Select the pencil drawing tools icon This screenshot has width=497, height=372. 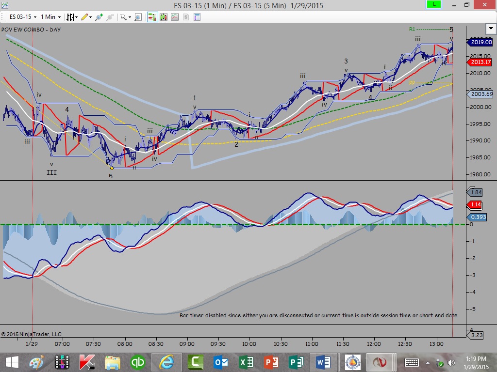(86, 17)
